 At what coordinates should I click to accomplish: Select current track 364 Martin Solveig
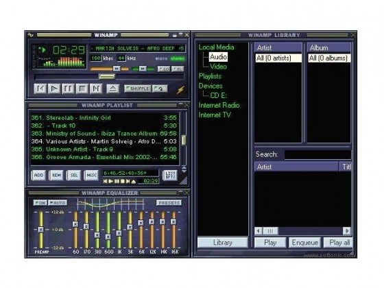tap(104, 141)
